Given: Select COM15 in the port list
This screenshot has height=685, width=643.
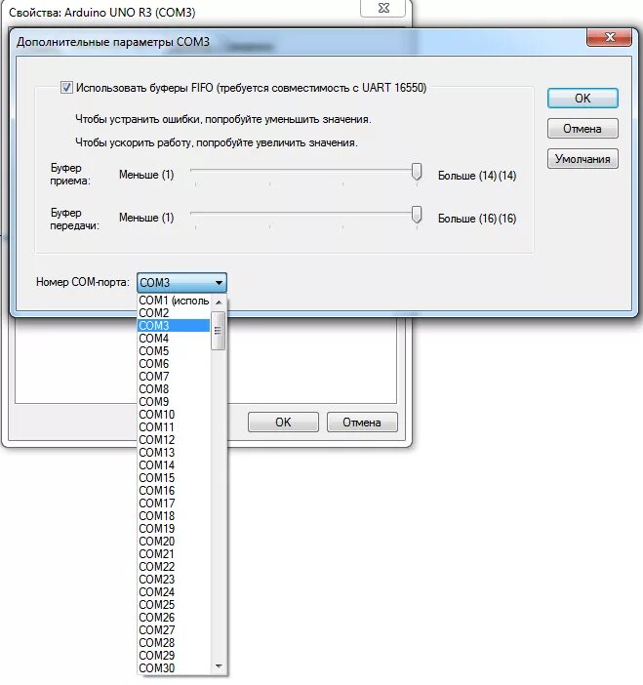Looking at the screenshot, I should click(x=174, y=478).
